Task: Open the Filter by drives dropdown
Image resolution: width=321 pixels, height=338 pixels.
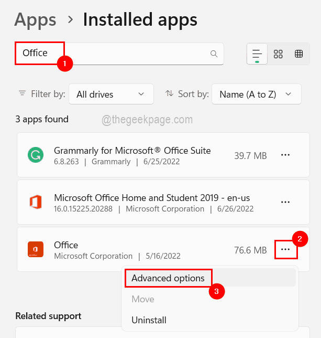Action: (x=111, y=94)
